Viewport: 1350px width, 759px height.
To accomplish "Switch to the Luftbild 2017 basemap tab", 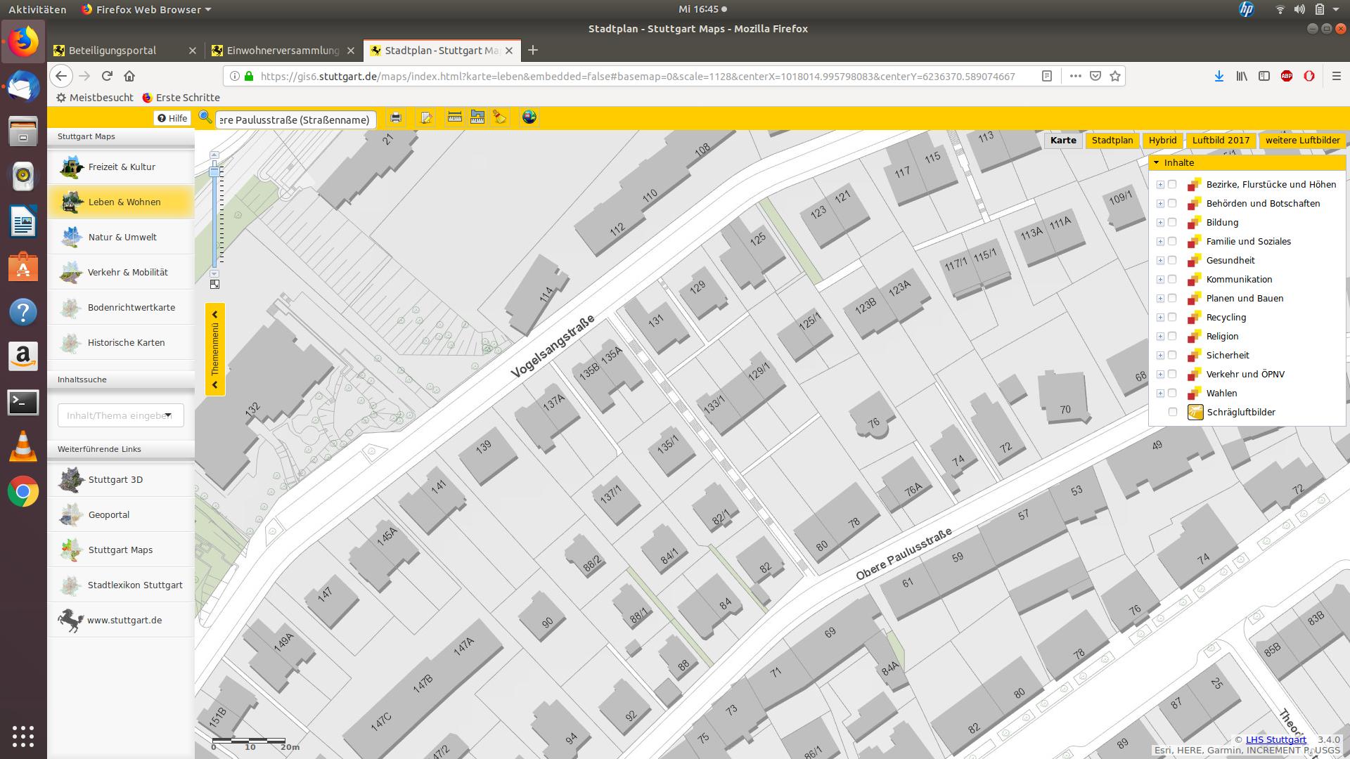I will point(1221,140).
